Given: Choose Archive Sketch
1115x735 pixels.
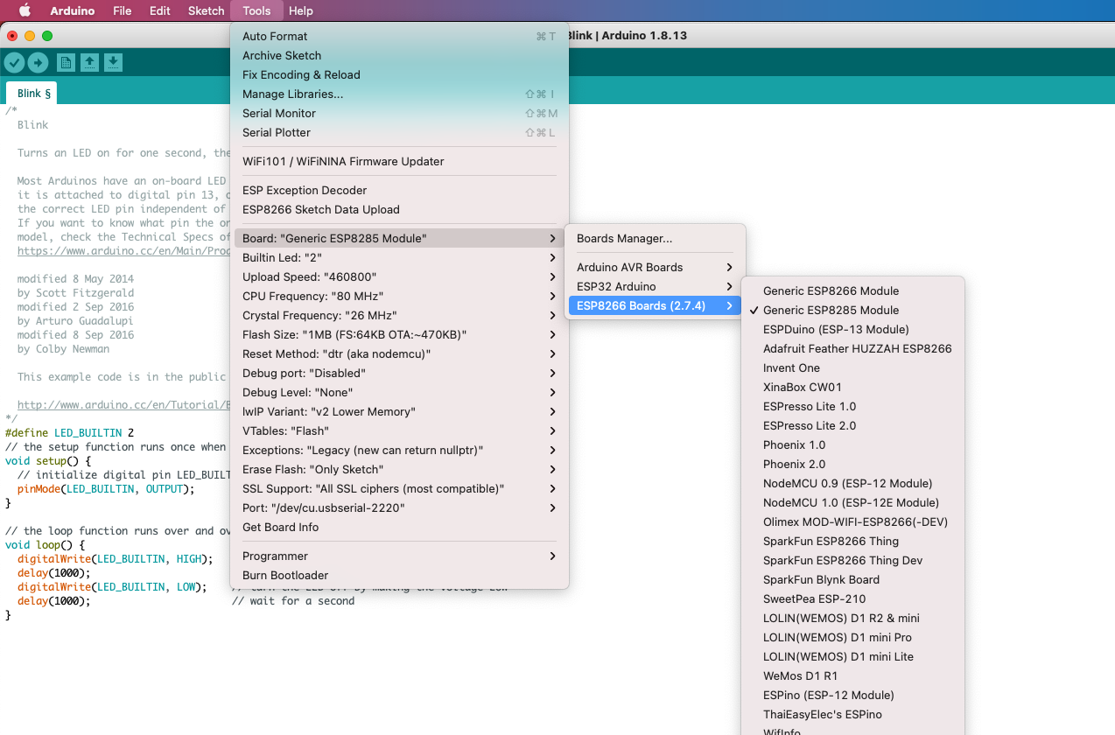Looking at the screenshot, I should pos(399,55).
